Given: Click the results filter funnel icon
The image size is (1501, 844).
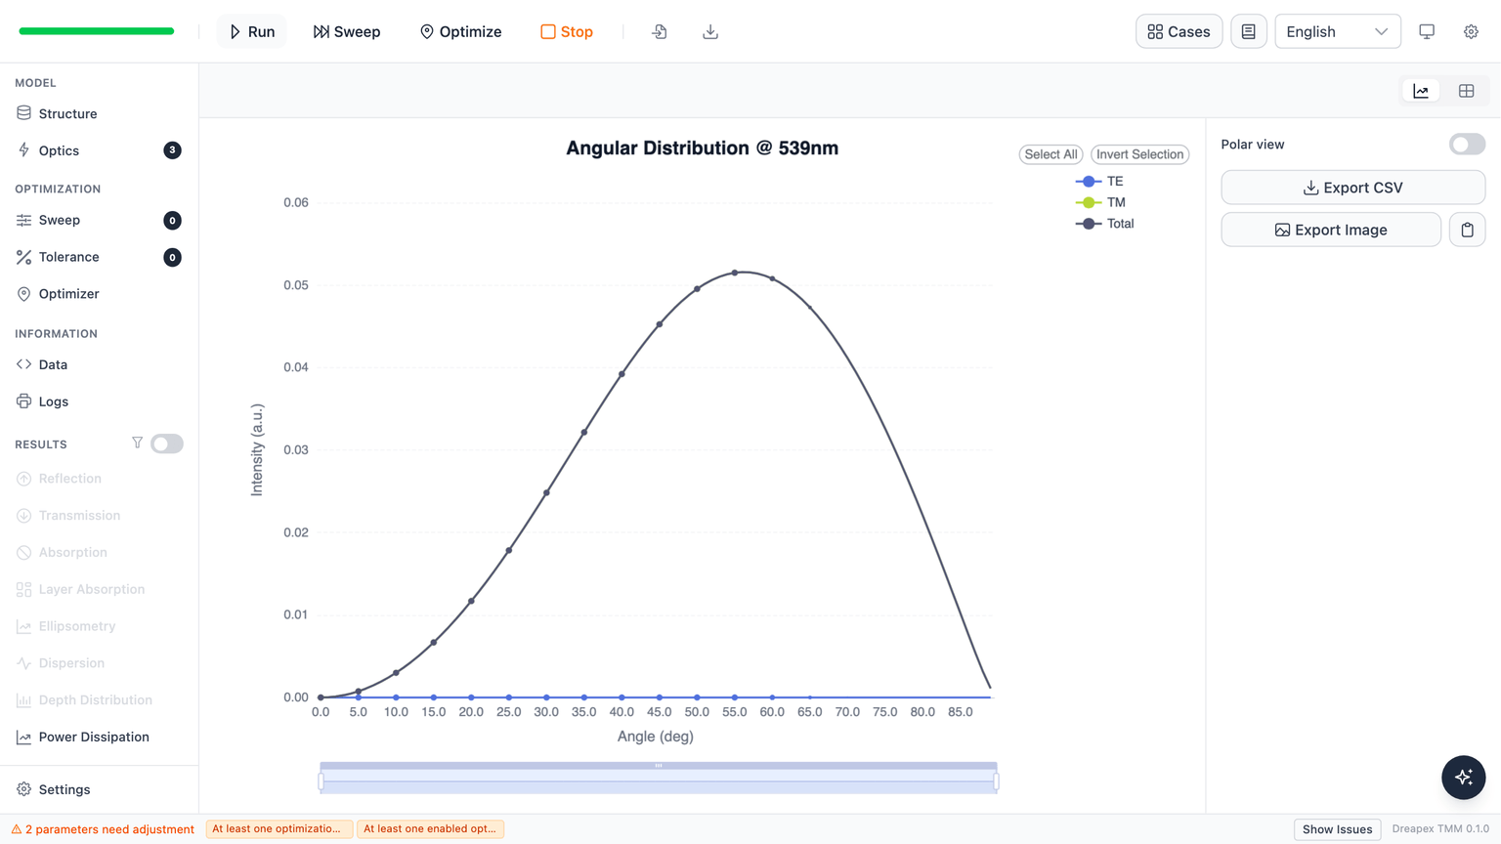Looking at the screenshot, I should point(137,443).
